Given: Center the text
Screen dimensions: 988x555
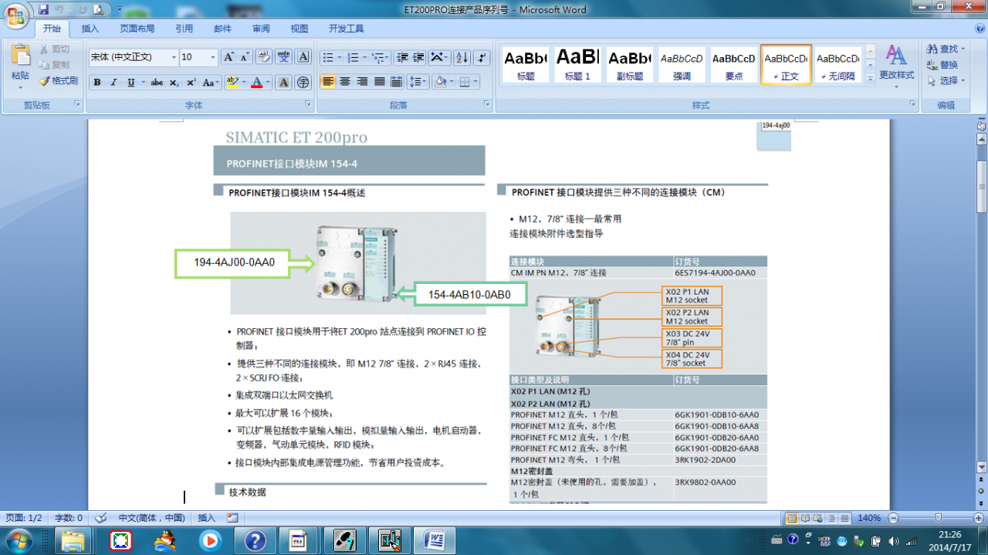Looking at the screenshot, I should [345, 82].
